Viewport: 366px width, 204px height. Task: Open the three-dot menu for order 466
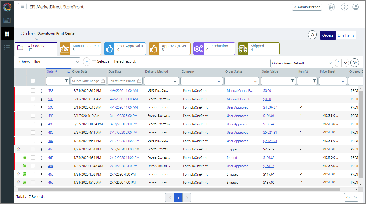41,149
